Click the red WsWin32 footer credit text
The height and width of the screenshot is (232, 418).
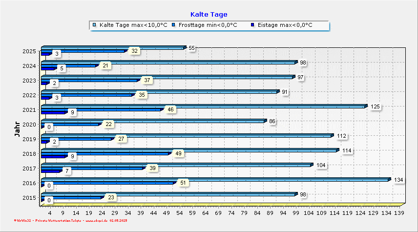70,221
